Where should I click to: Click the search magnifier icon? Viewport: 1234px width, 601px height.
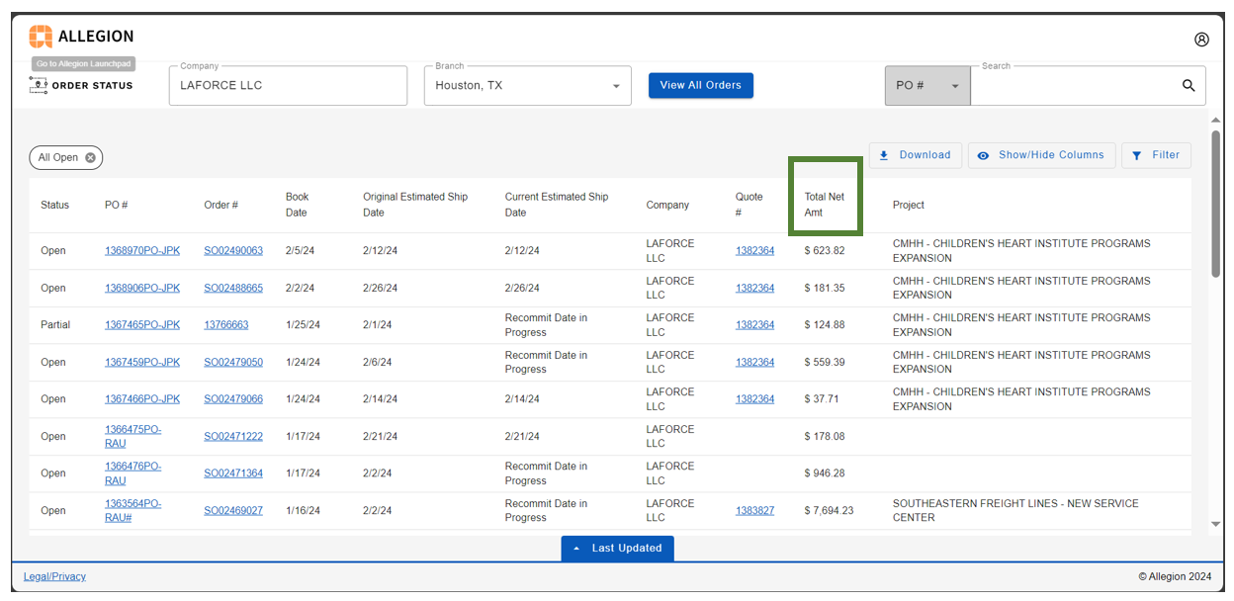coord(1189,86)
